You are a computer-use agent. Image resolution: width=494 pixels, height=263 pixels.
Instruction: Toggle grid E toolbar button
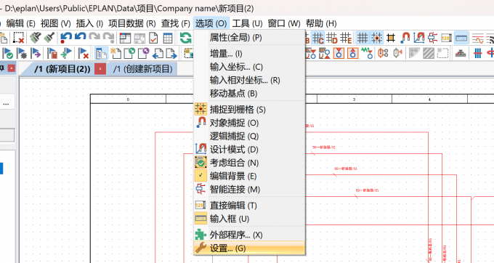click(x=346, y=38)
